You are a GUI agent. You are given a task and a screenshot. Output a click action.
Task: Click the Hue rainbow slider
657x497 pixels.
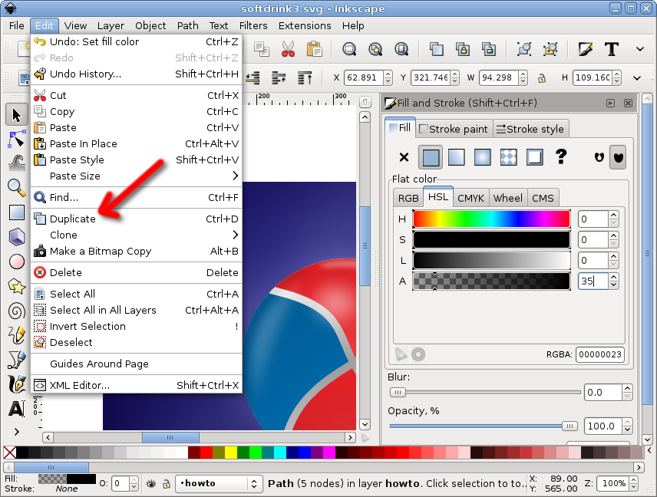pos(491,219)
